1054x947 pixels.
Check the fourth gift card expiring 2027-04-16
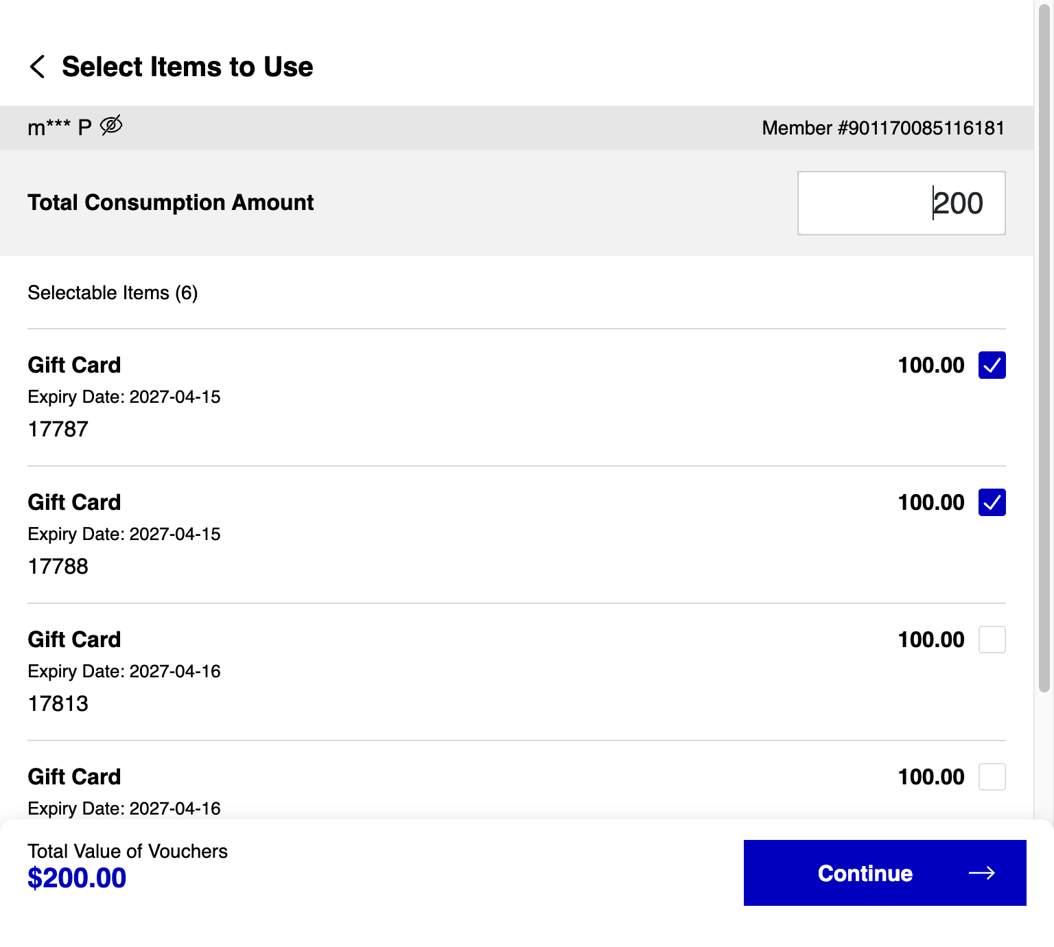pyautogui.click(x=992, y=777)
